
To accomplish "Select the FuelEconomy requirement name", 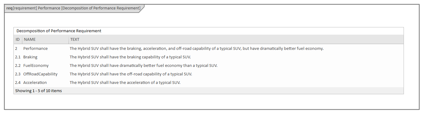I will tap(36, 66).
